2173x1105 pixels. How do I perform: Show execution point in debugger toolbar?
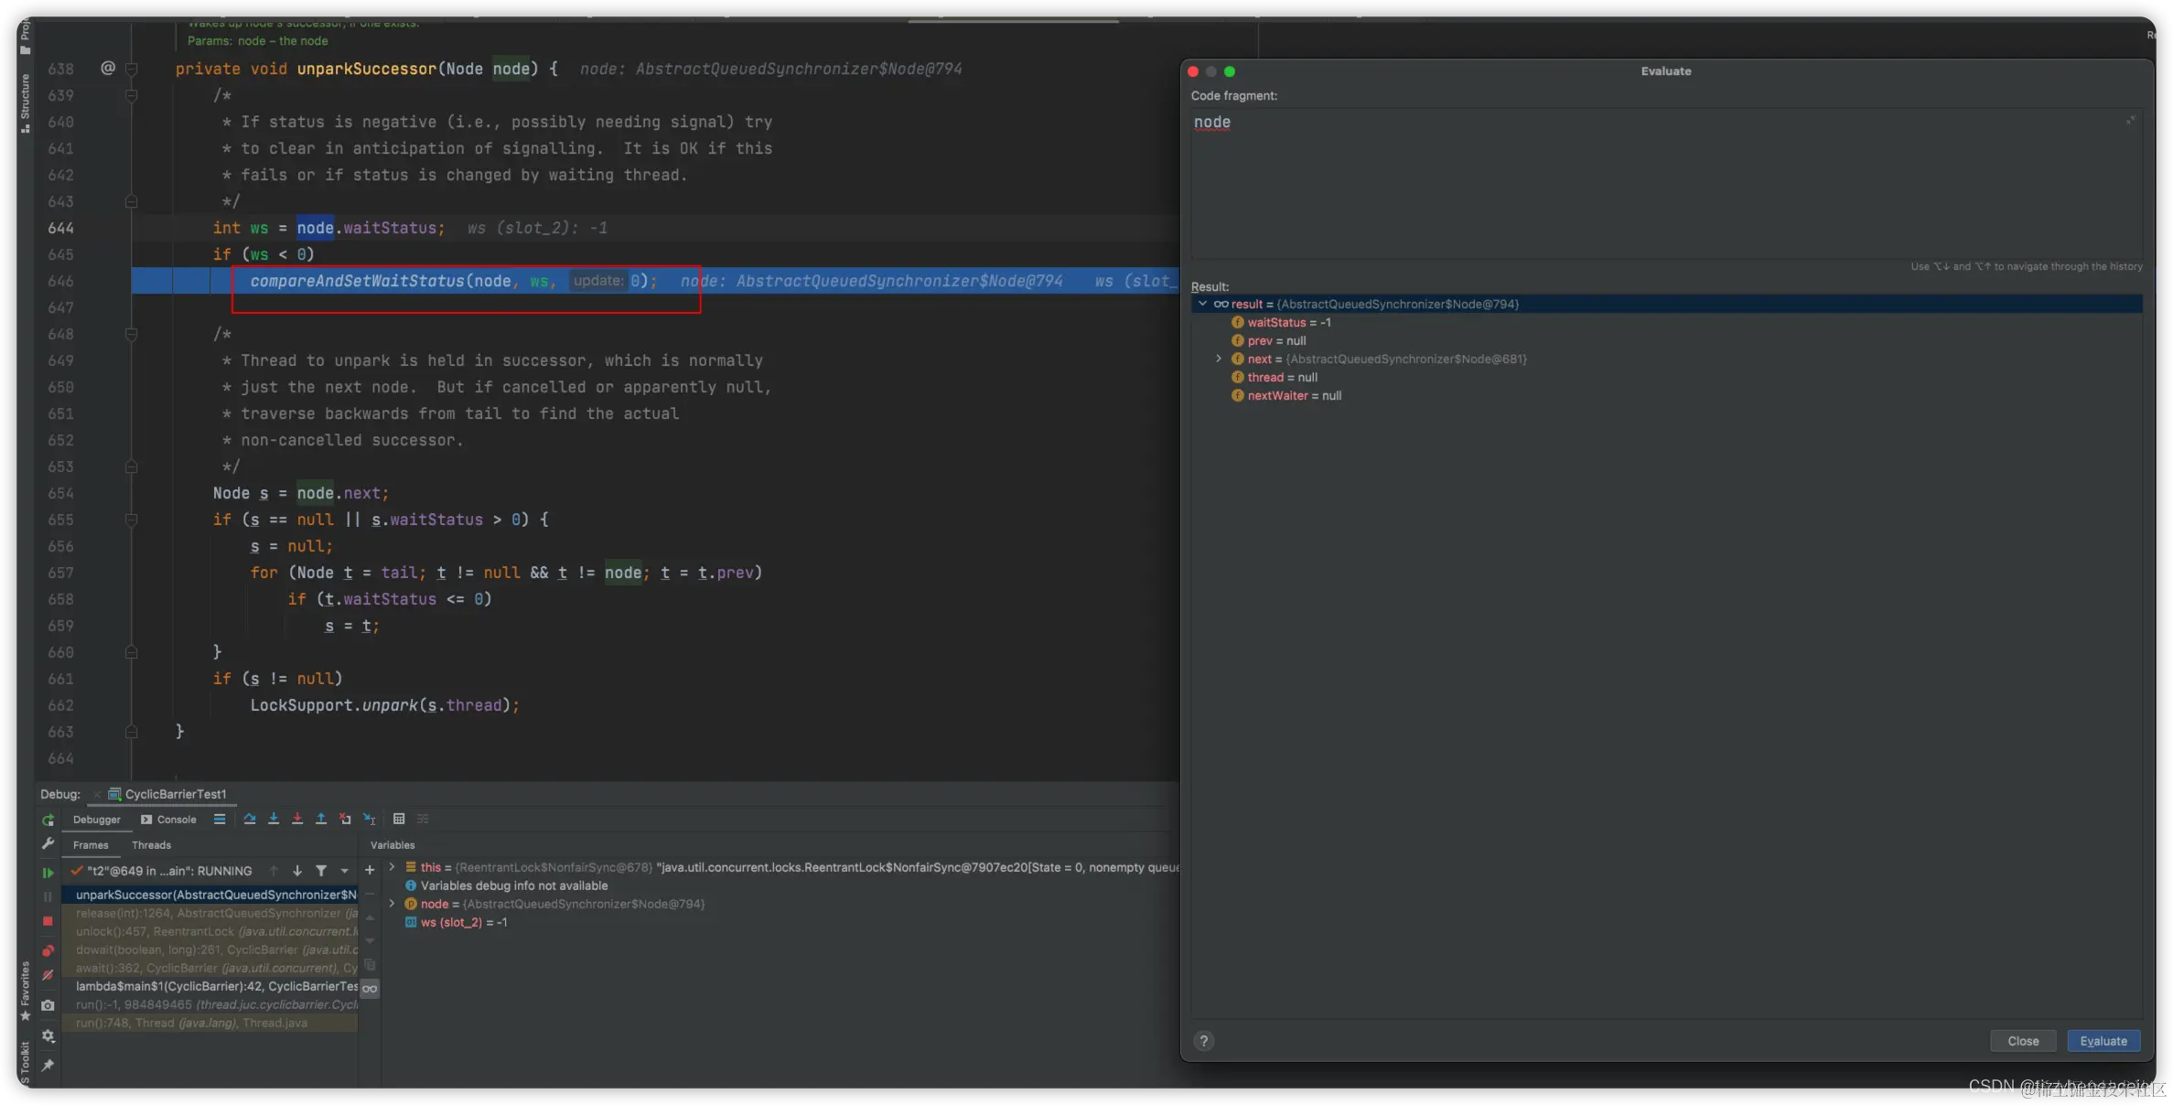(220, 820)
